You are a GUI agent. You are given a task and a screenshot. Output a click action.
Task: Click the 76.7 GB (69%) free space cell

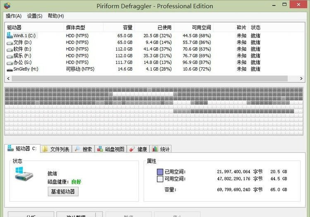tap(197, 56)
